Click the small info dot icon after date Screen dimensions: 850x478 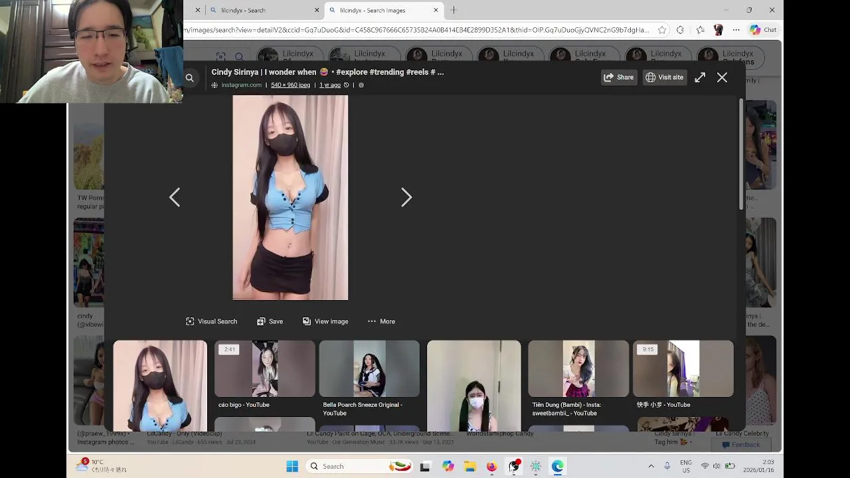point(361,85)
